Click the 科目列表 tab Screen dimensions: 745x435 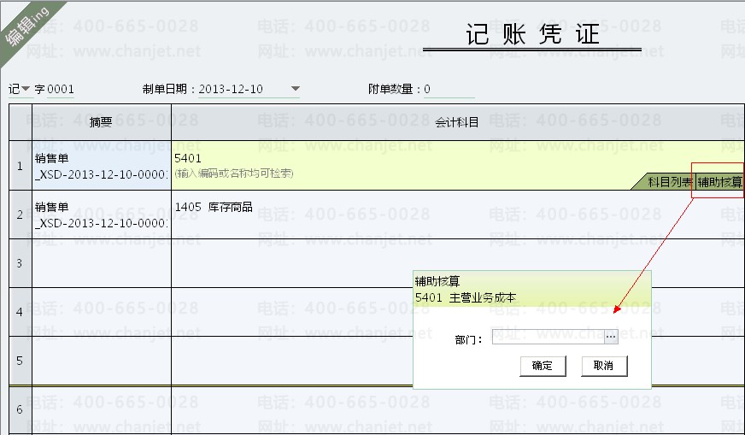pyautogui.click(x=669, y=182)
